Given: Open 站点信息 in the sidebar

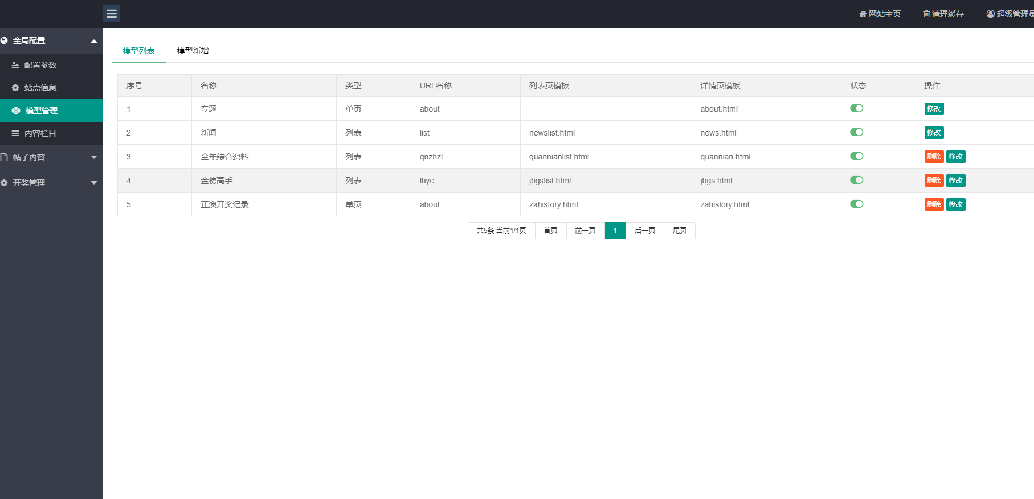Looking at the screenshot, I should [51, 88].
